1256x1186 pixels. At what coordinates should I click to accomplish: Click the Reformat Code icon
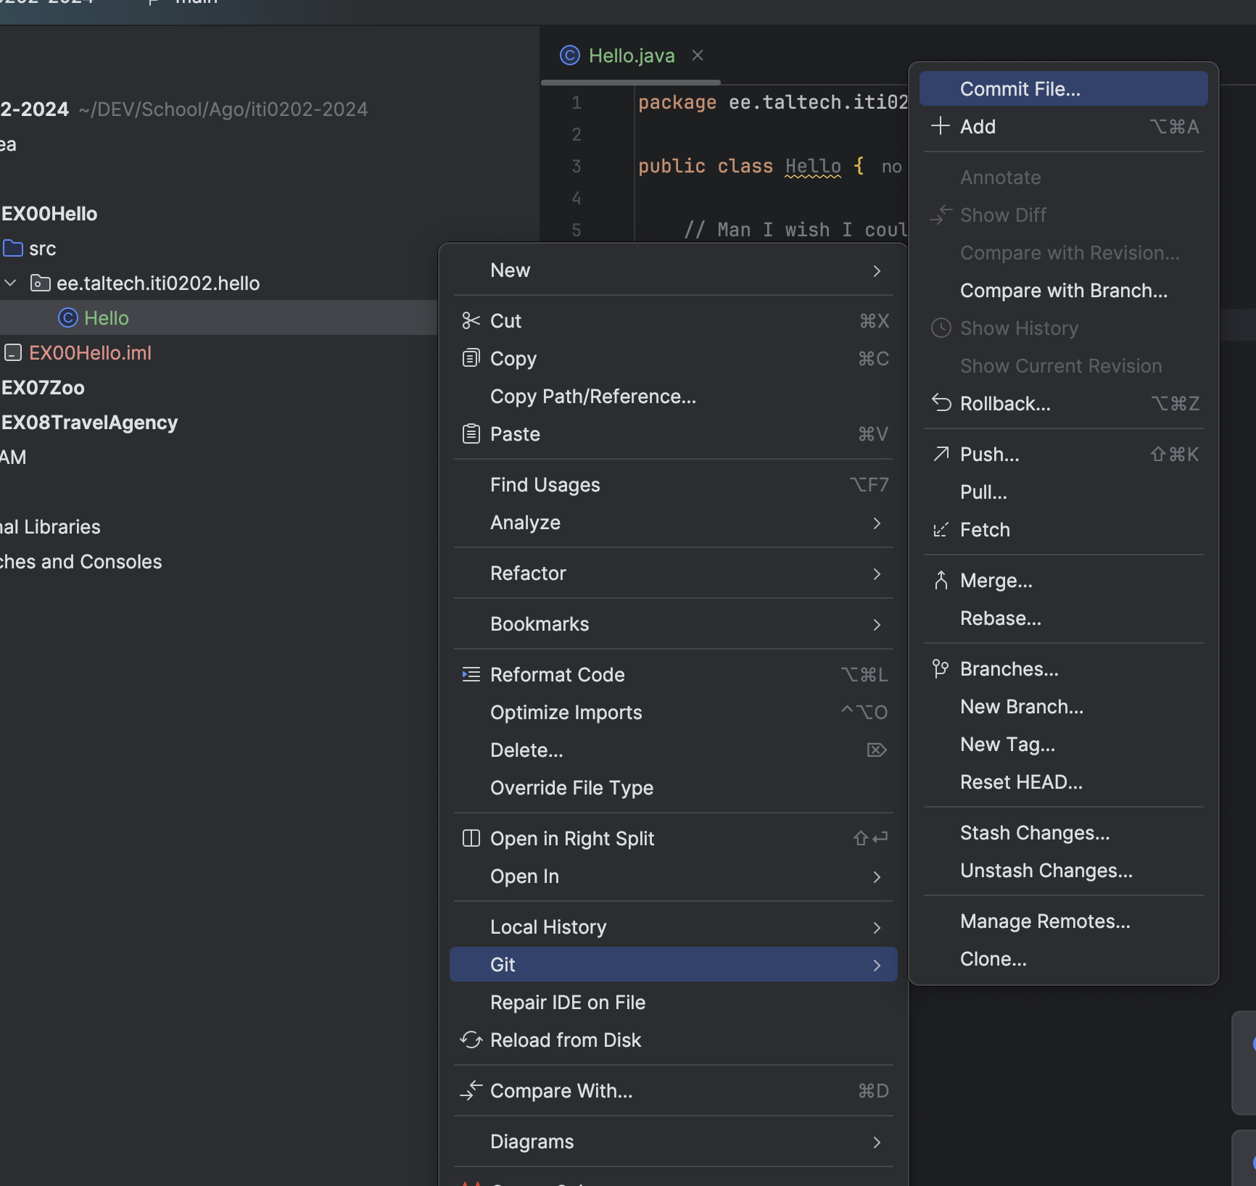(x=471, y=674)
